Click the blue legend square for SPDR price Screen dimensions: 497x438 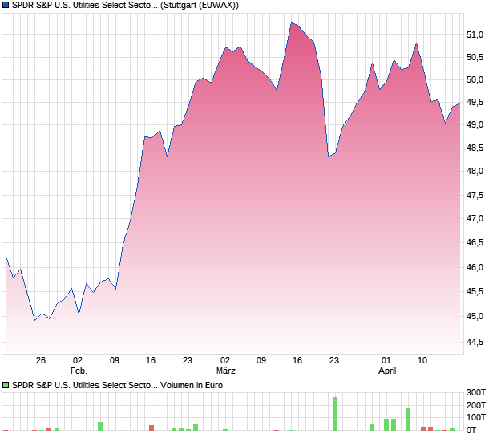(6, 5)
